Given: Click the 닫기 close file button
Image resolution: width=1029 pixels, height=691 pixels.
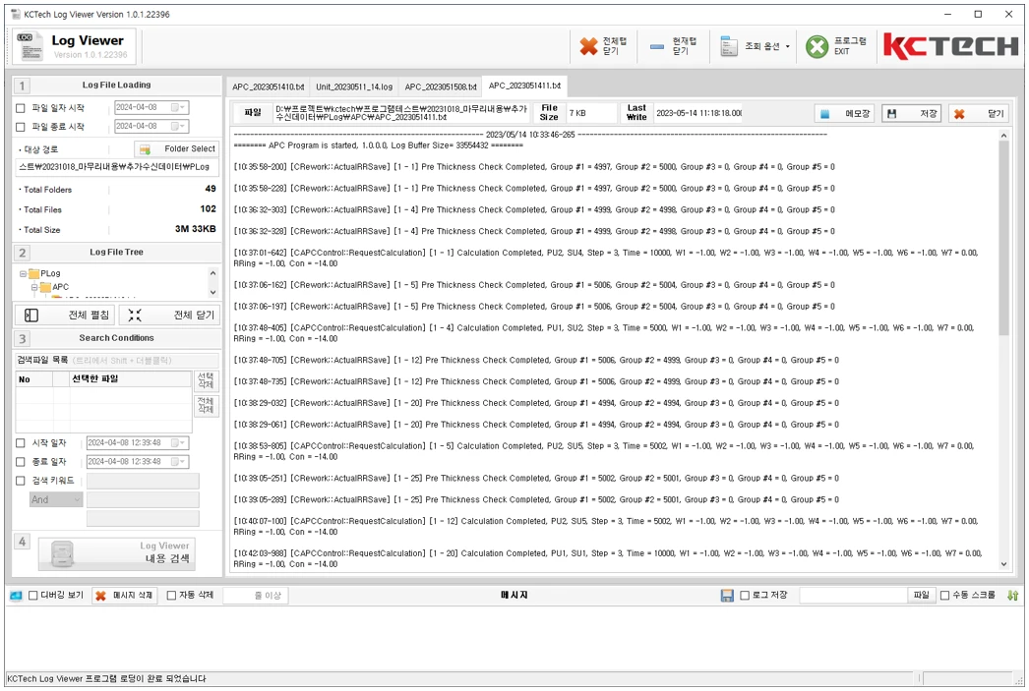Looking at the screenshot, I should [x=979, y=113].
